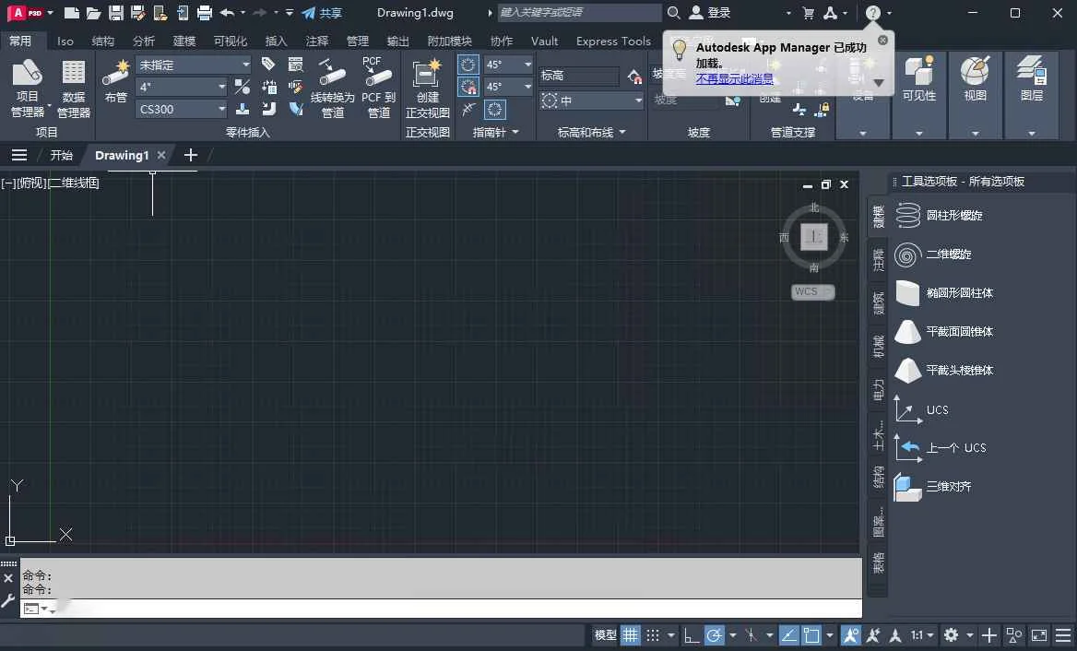Click the ViewCube 上 top face
Screen dimensions: 1077x651
coord(814,237)
